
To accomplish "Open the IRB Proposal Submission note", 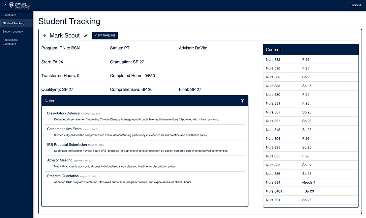I will point(67,145).
